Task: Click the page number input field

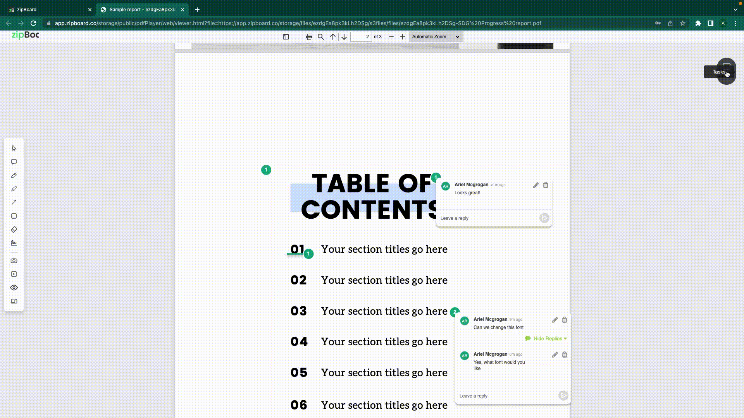Action: (361, 37)
